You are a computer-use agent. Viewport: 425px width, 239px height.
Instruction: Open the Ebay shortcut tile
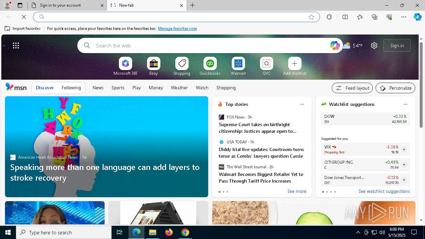point(153,66)
